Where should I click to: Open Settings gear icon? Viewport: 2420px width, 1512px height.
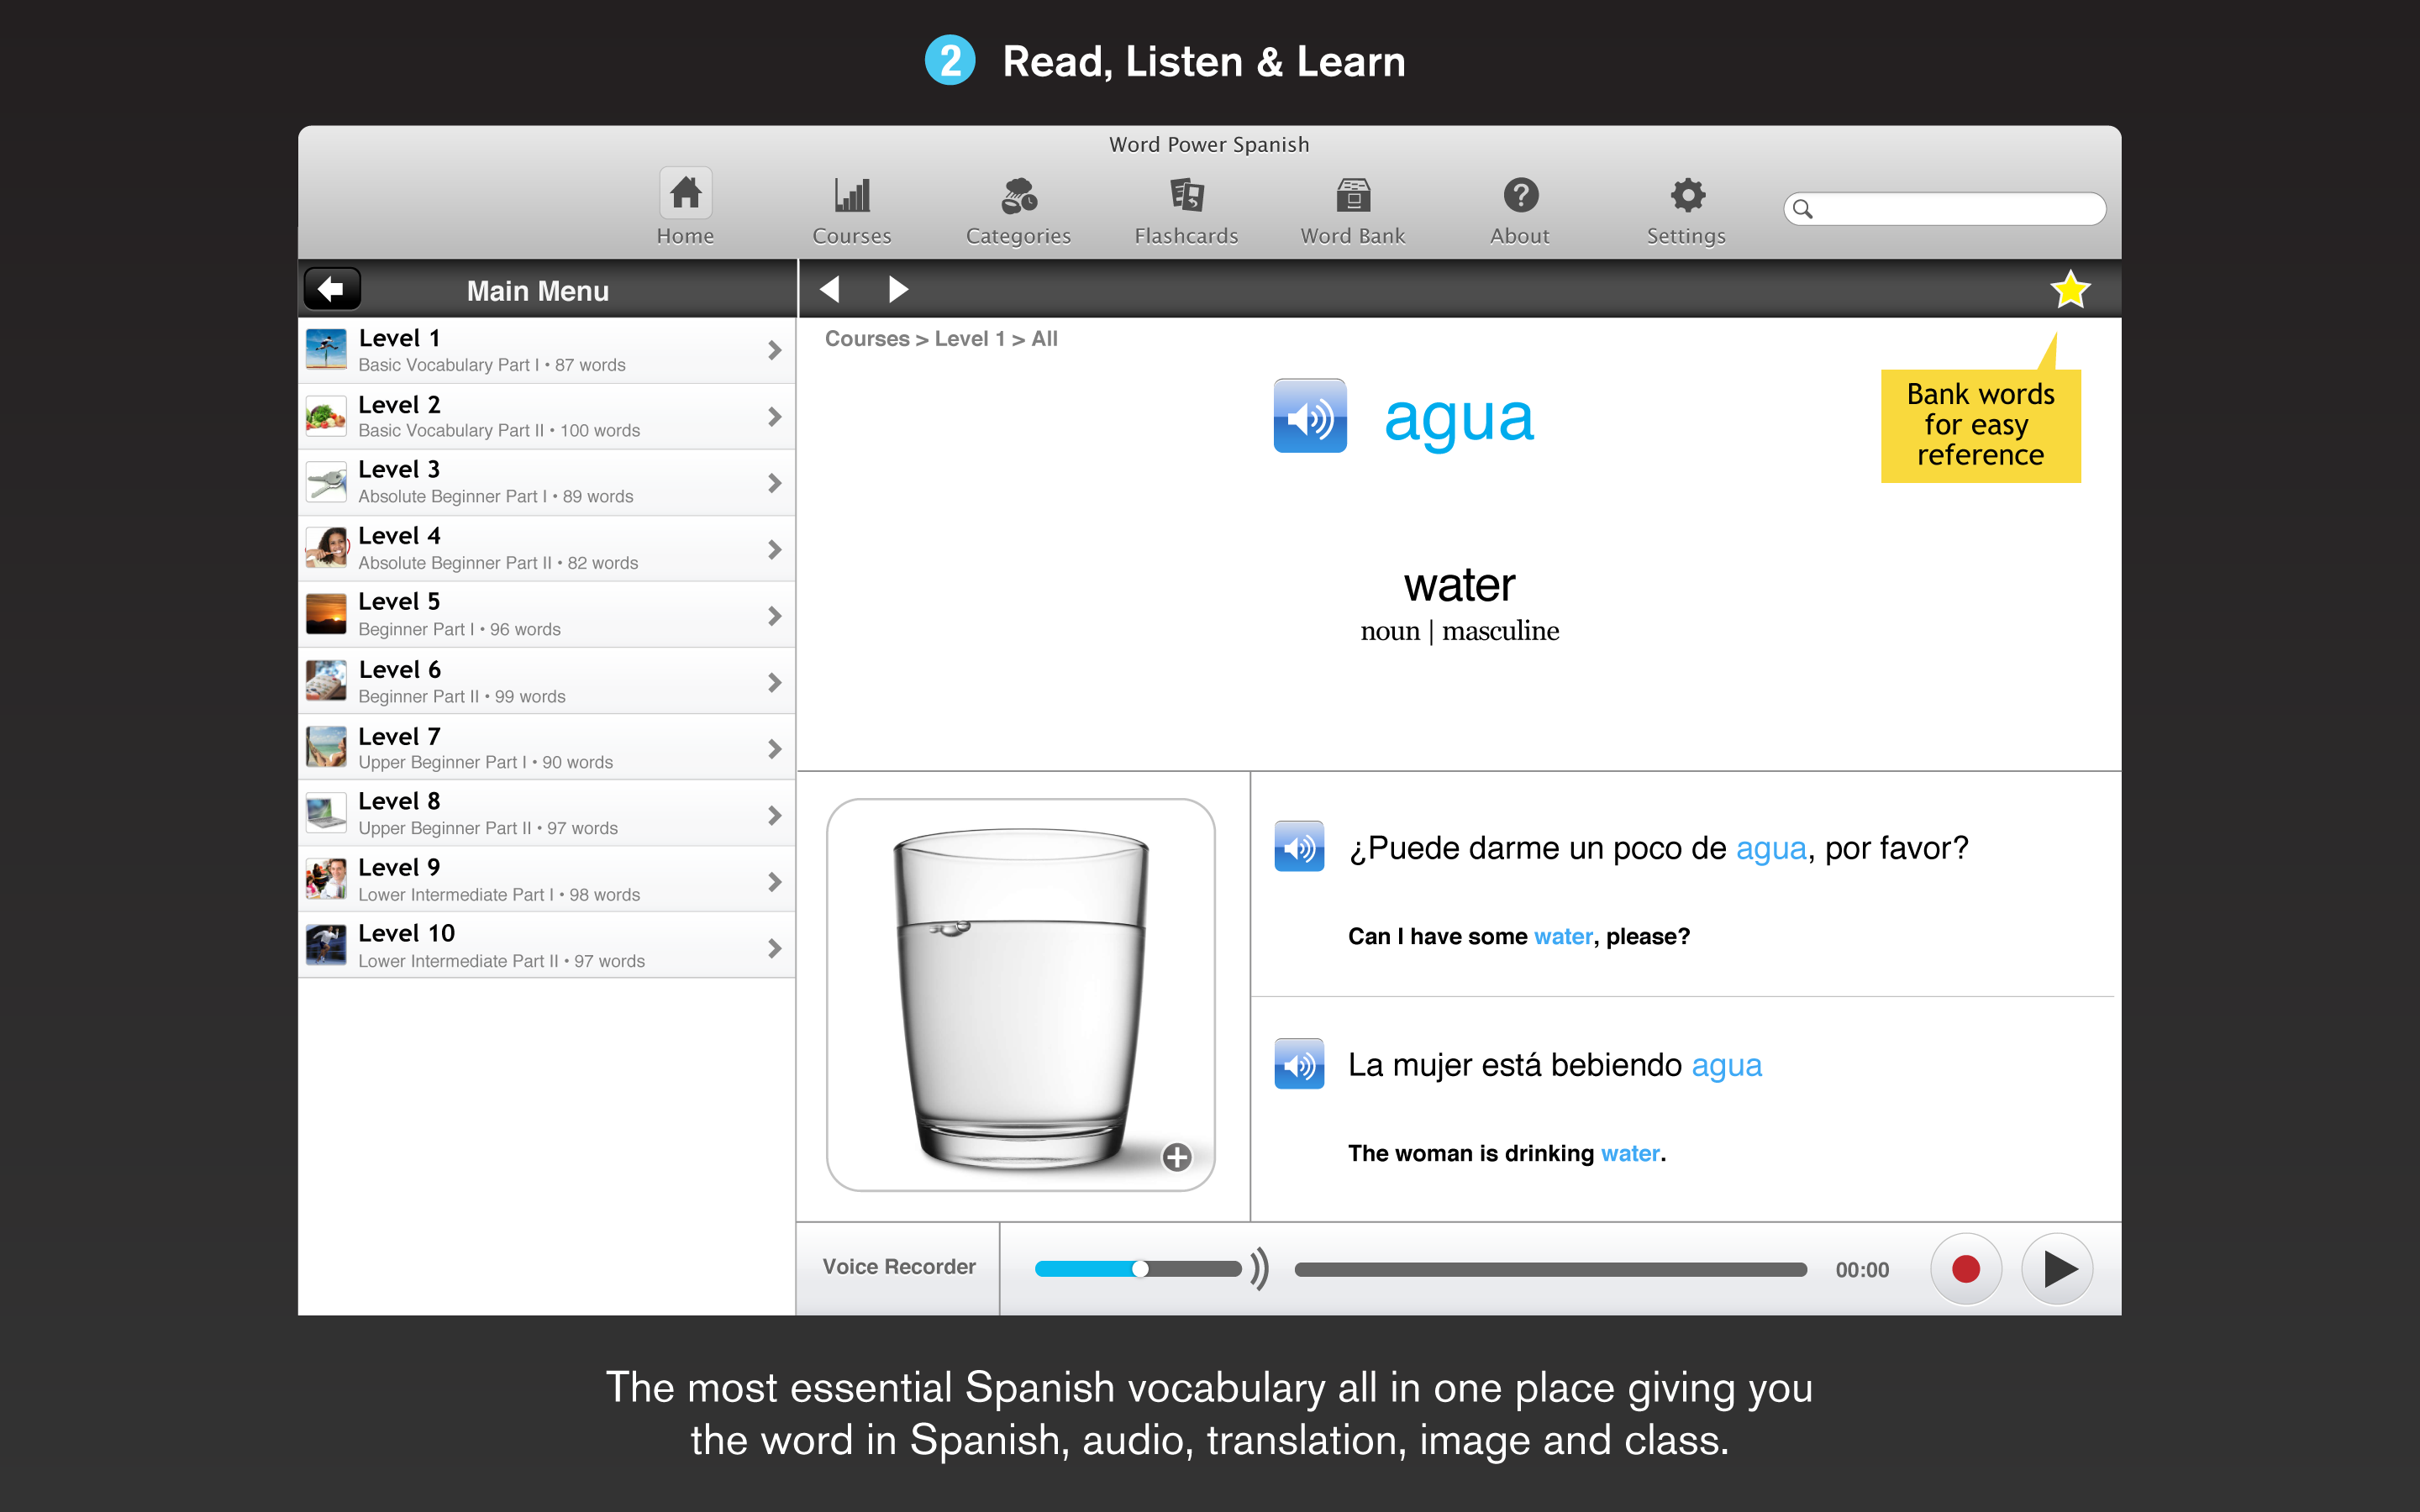pyautogui.click(x=1683, y=192)
